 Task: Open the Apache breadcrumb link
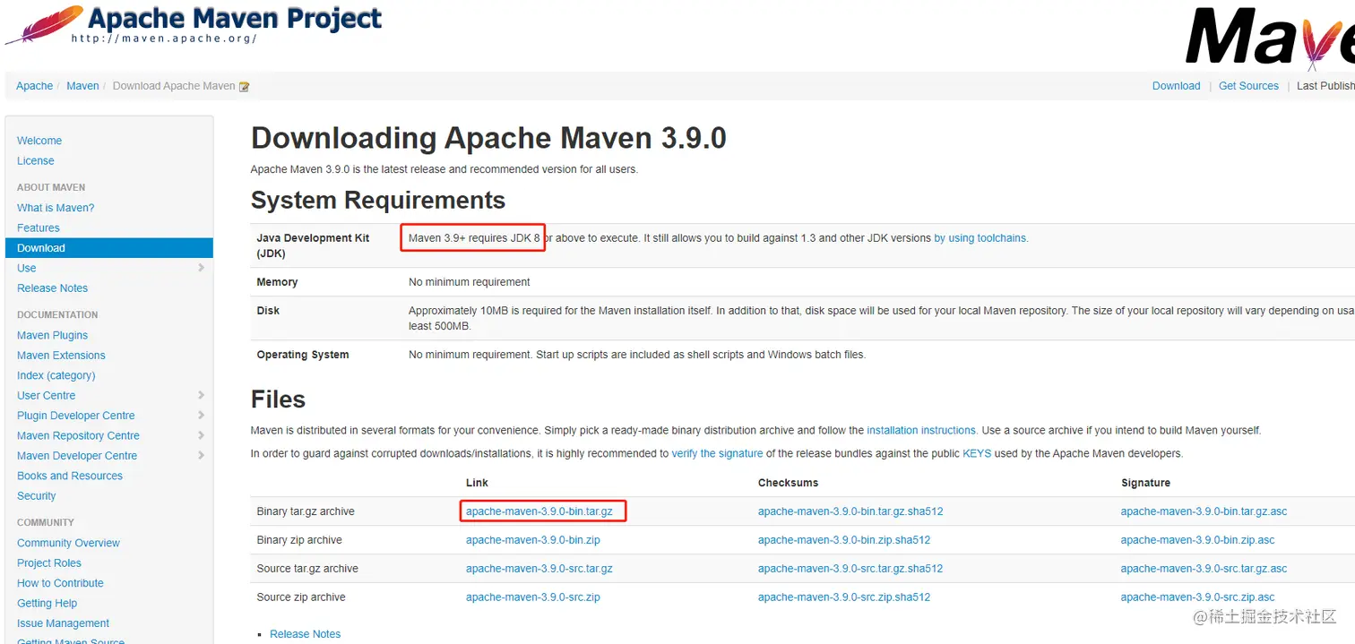(35, 86)
